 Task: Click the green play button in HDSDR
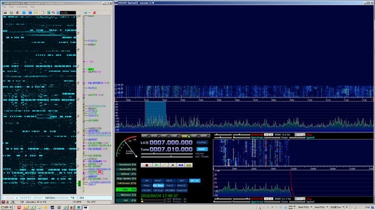[156, 165]
